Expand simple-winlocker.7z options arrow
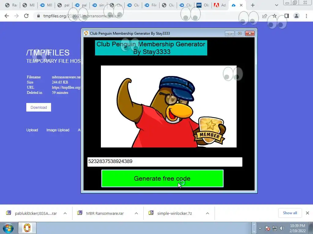313x234 pixels. point(208,213)
